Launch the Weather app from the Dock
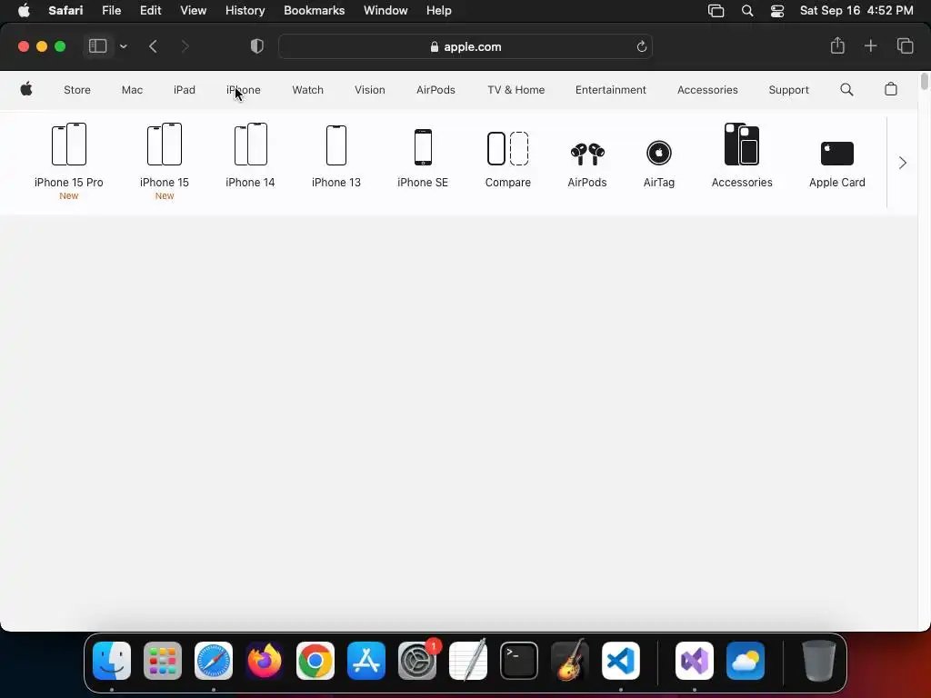The image size is (931, 698). 746,661
